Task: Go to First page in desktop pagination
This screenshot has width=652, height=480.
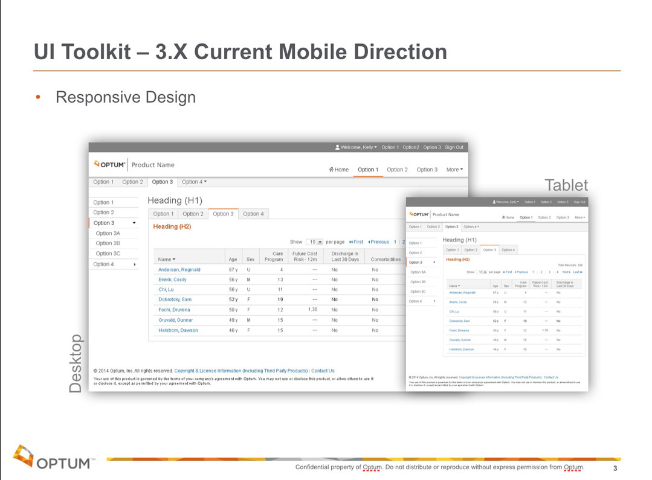Action: [x=356, y=242]
